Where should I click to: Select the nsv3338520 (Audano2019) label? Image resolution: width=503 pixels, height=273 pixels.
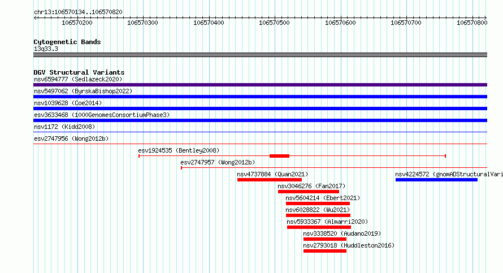tap(342, 233)
